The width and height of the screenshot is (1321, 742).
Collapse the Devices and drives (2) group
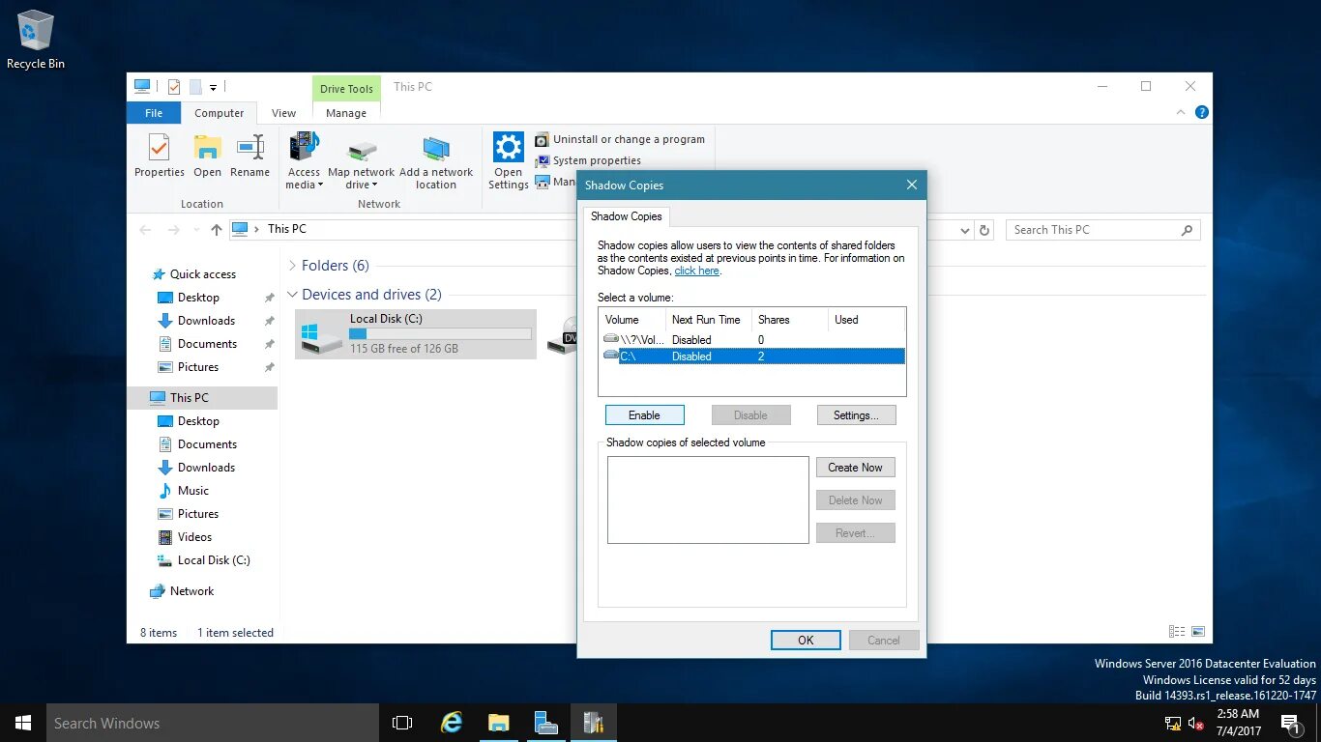292,295
